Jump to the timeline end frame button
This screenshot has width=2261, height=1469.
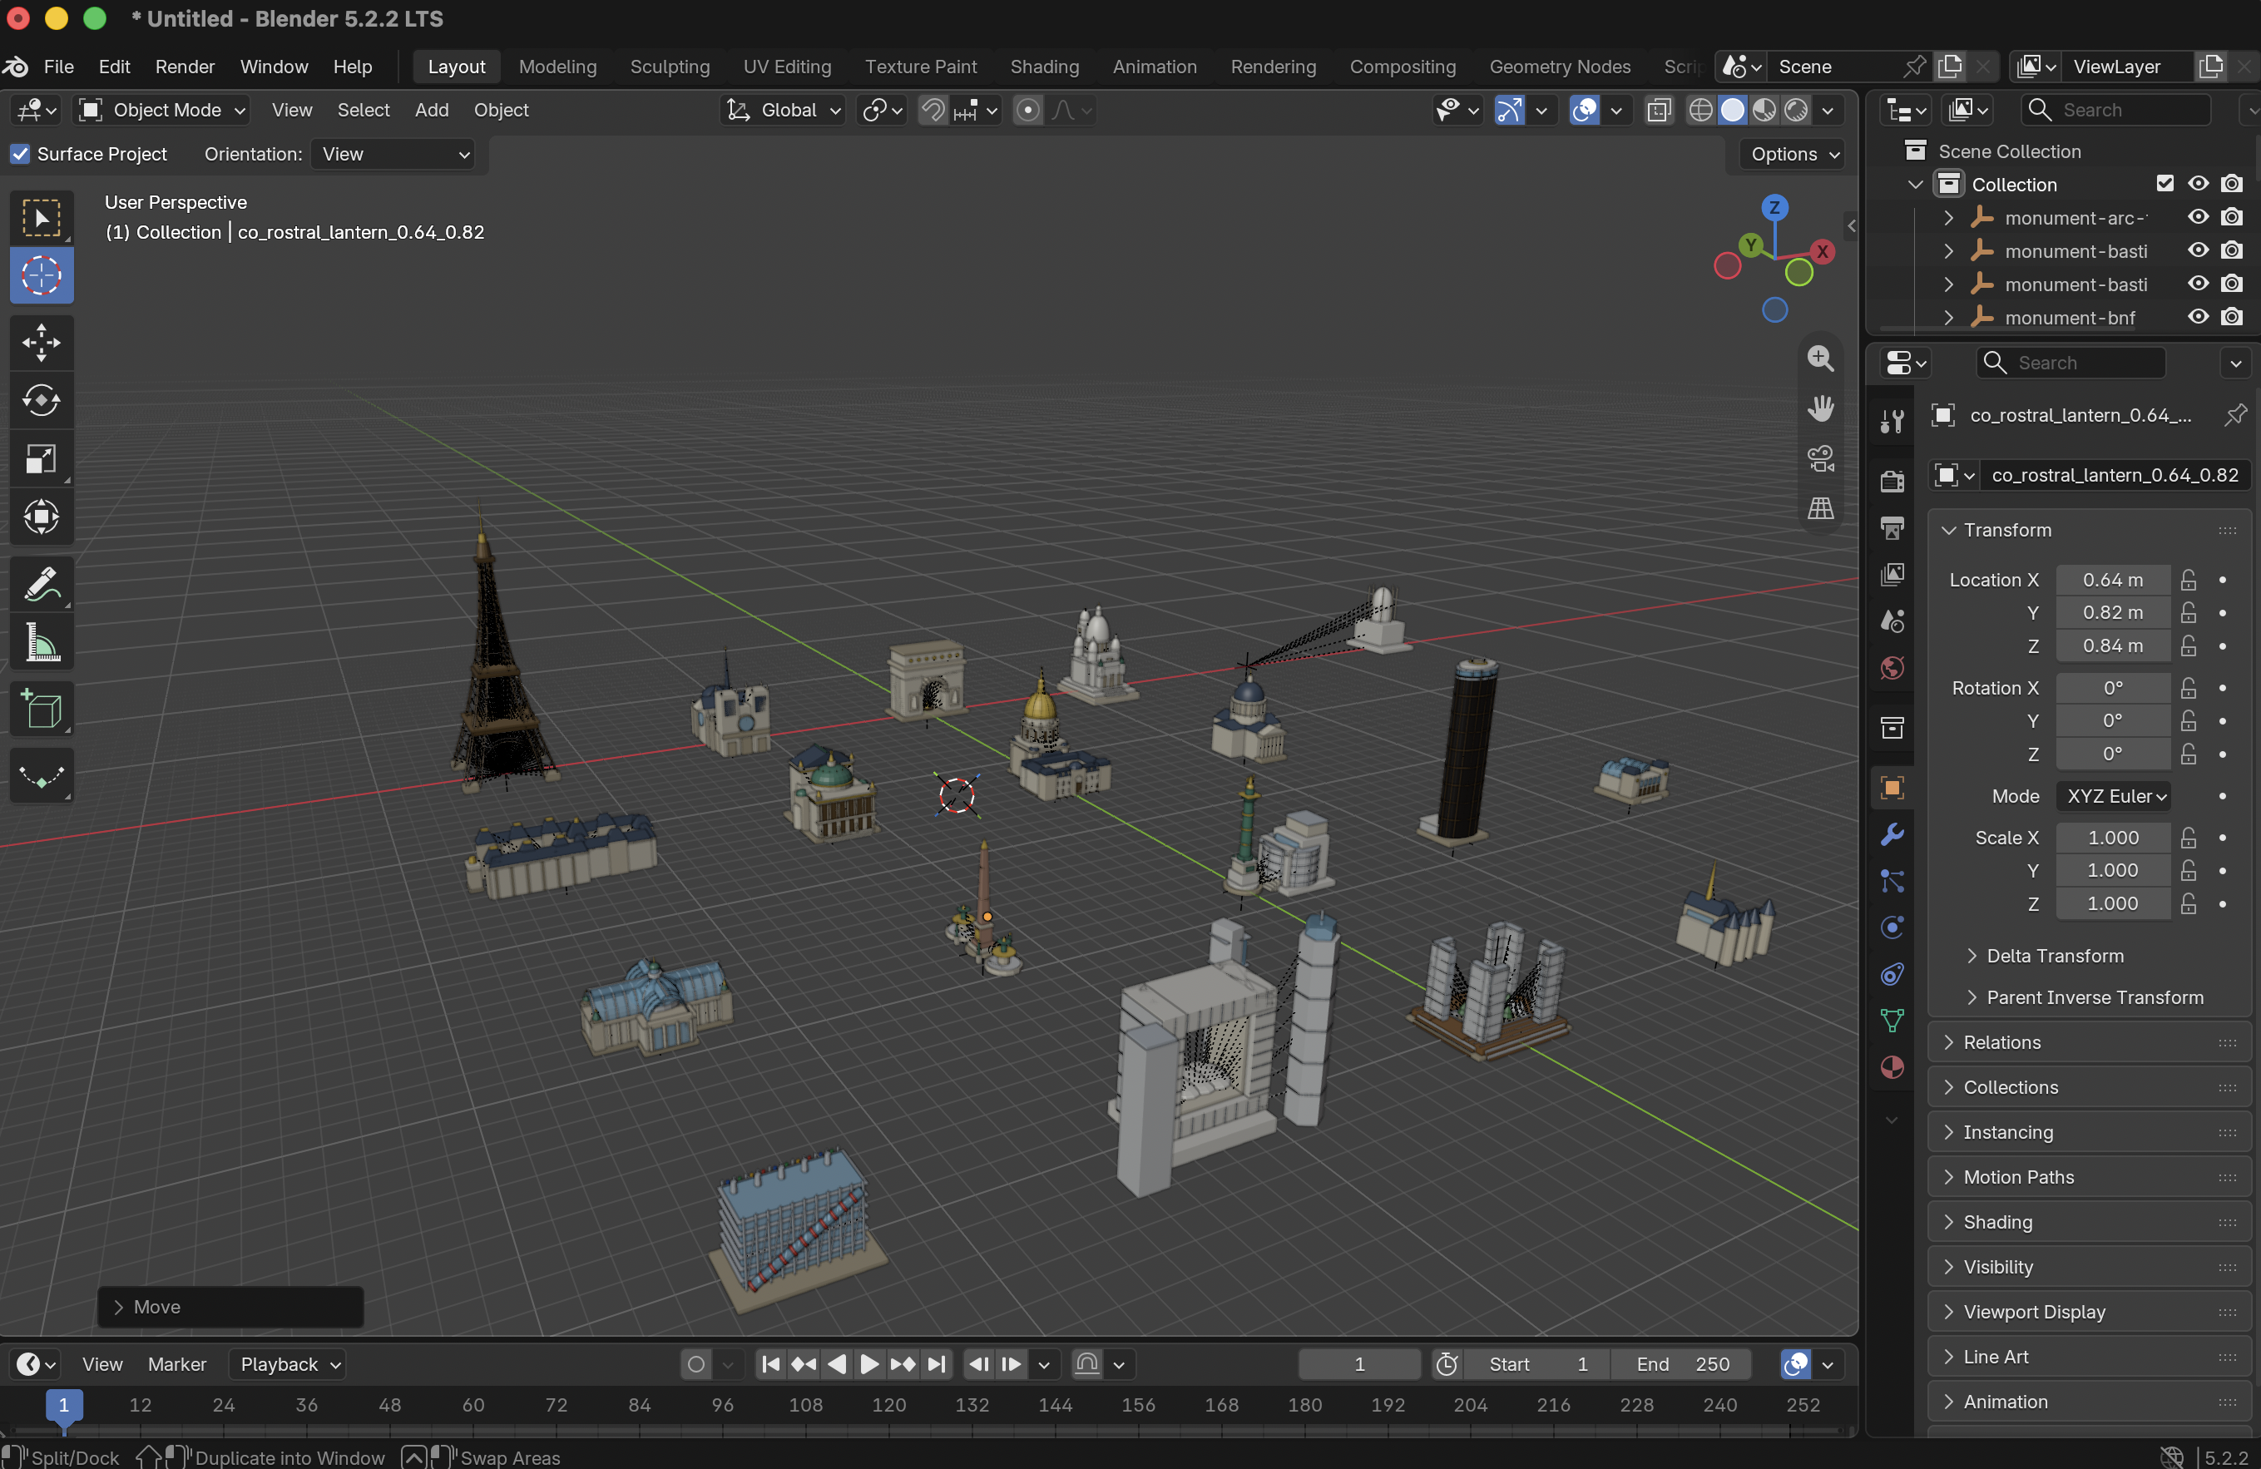point(936,1365)
